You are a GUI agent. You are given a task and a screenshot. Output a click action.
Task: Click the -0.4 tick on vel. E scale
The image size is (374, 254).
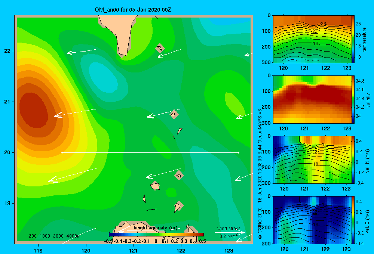point(359,243)
